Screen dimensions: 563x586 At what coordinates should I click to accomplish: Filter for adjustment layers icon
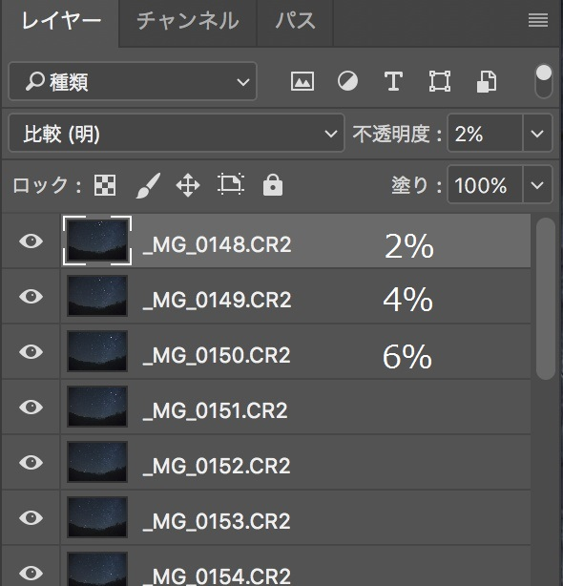(x=347, y=81)
